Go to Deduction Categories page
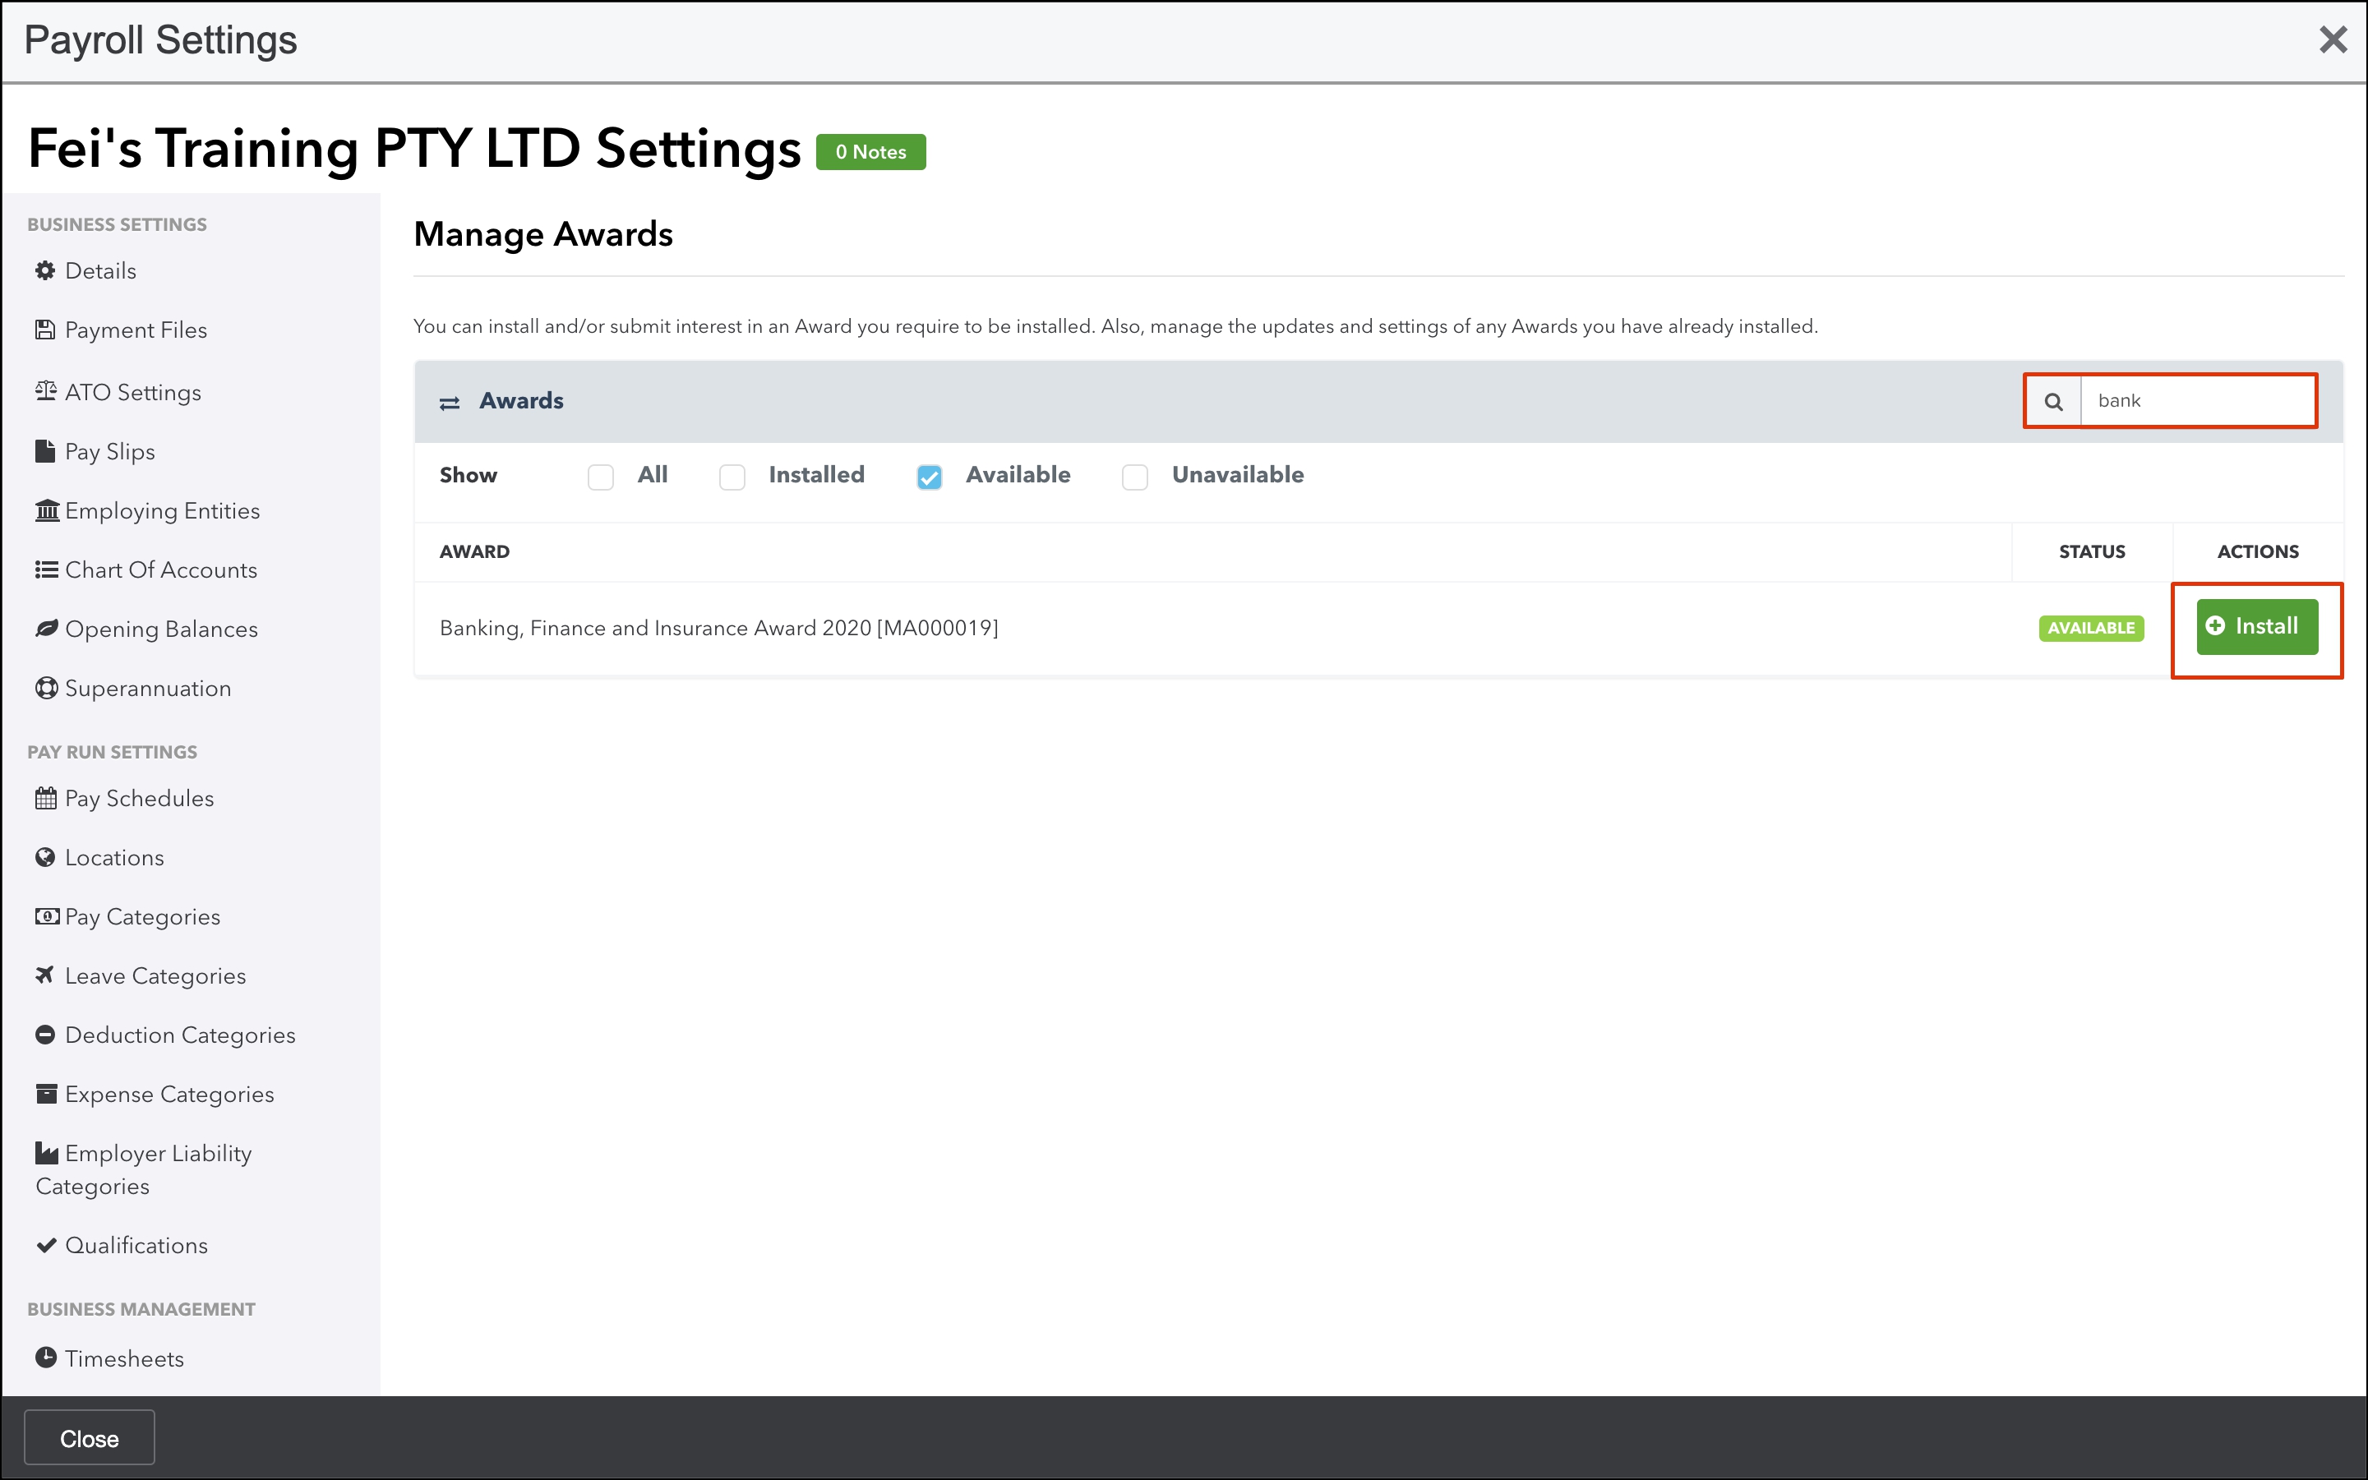 (x=180, y=1035)
